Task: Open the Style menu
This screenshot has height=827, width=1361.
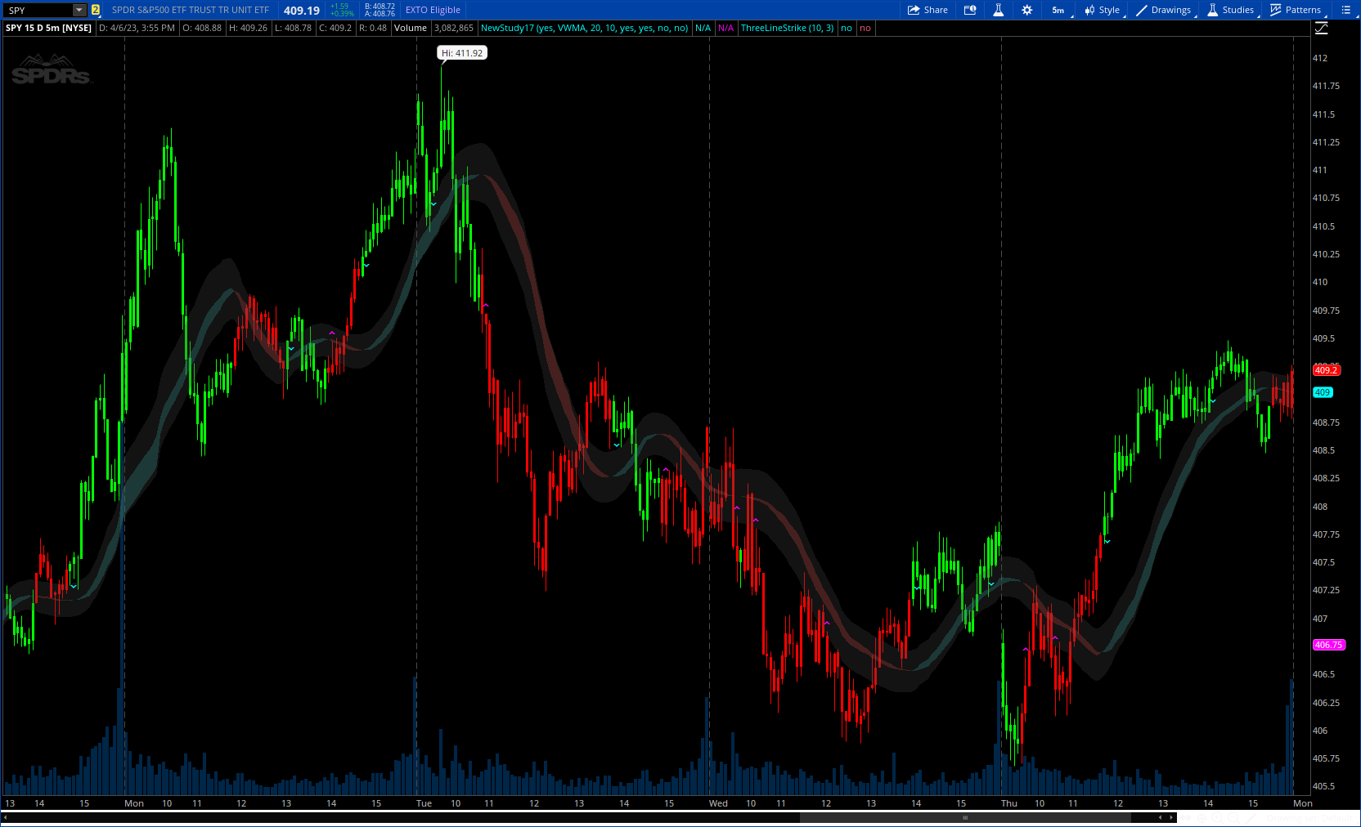Action: tap(1103, 10)
